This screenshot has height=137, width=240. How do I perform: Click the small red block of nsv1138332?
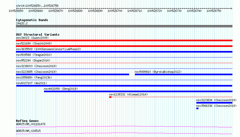pyautogui.click(x=110, y=97)
